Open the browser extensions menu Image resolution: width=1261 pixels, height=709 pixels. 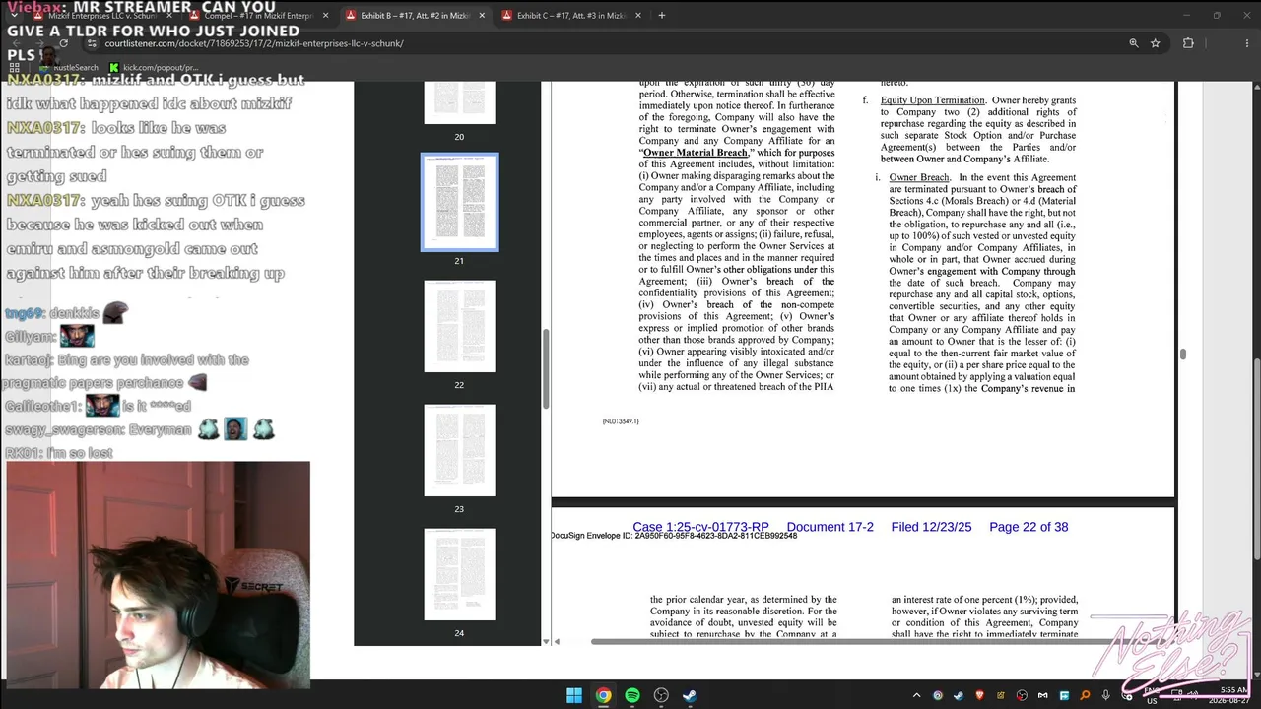coord(1188,43)
